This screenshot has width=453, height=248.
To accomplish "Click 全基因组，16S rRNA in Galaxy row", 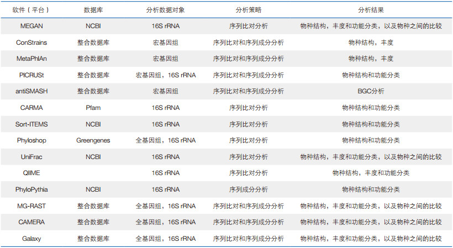I will coord(166,239).
